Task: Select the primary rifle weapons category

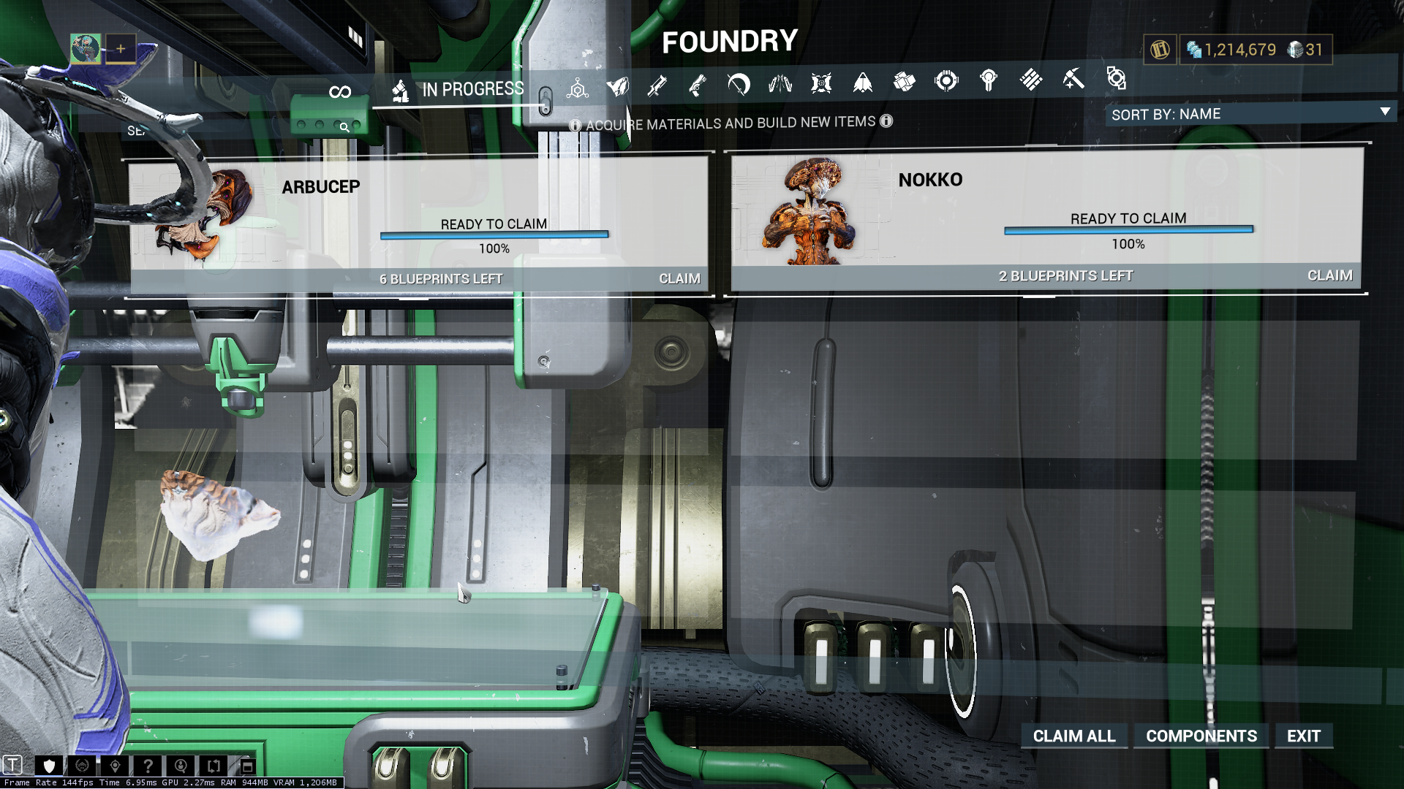Action: point(657,85)
